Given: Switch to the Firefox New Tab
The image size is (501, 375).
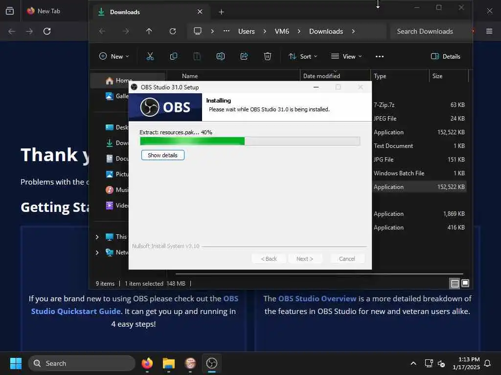Looking at the screenshot, I should point(49,11).
